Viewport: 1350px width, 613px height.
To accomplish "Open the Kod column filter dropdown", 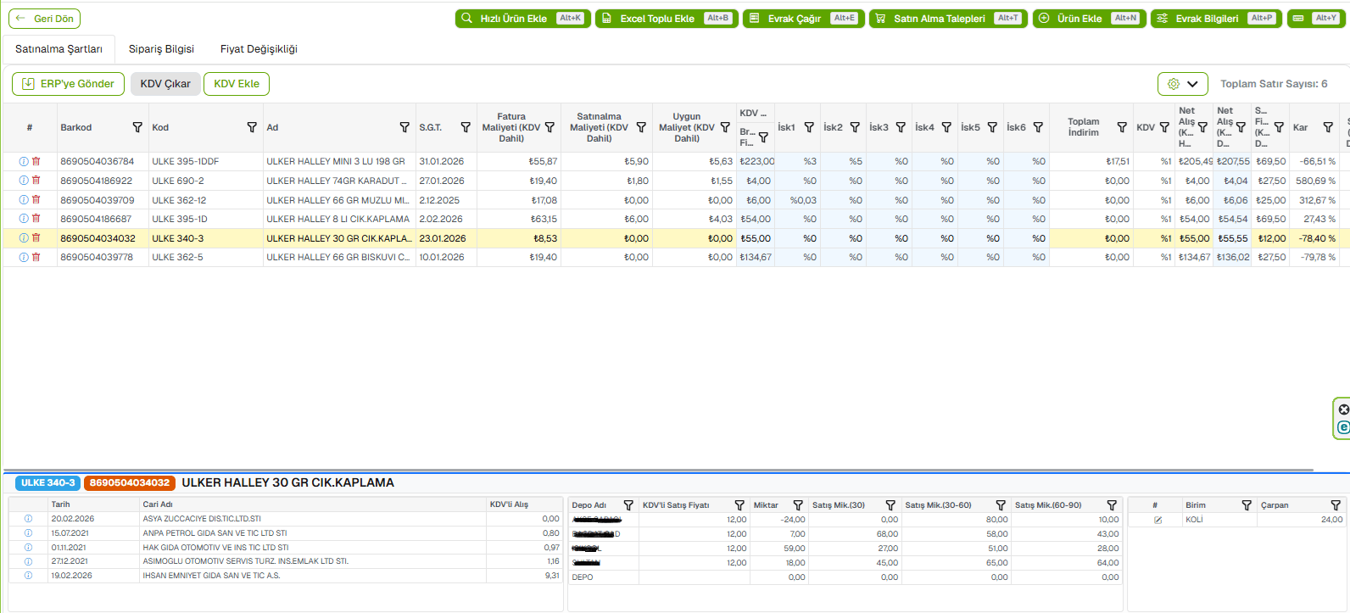I will click(252, 127).
